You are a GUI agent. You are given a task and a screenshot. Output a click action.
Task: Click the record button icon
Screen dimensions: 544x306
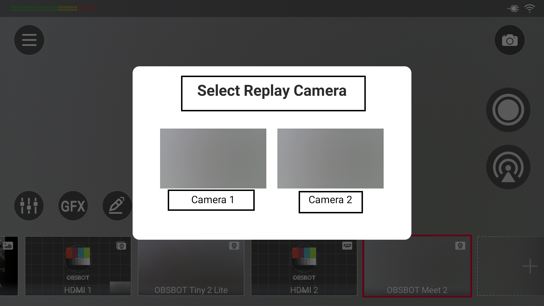tap(509, 110)
